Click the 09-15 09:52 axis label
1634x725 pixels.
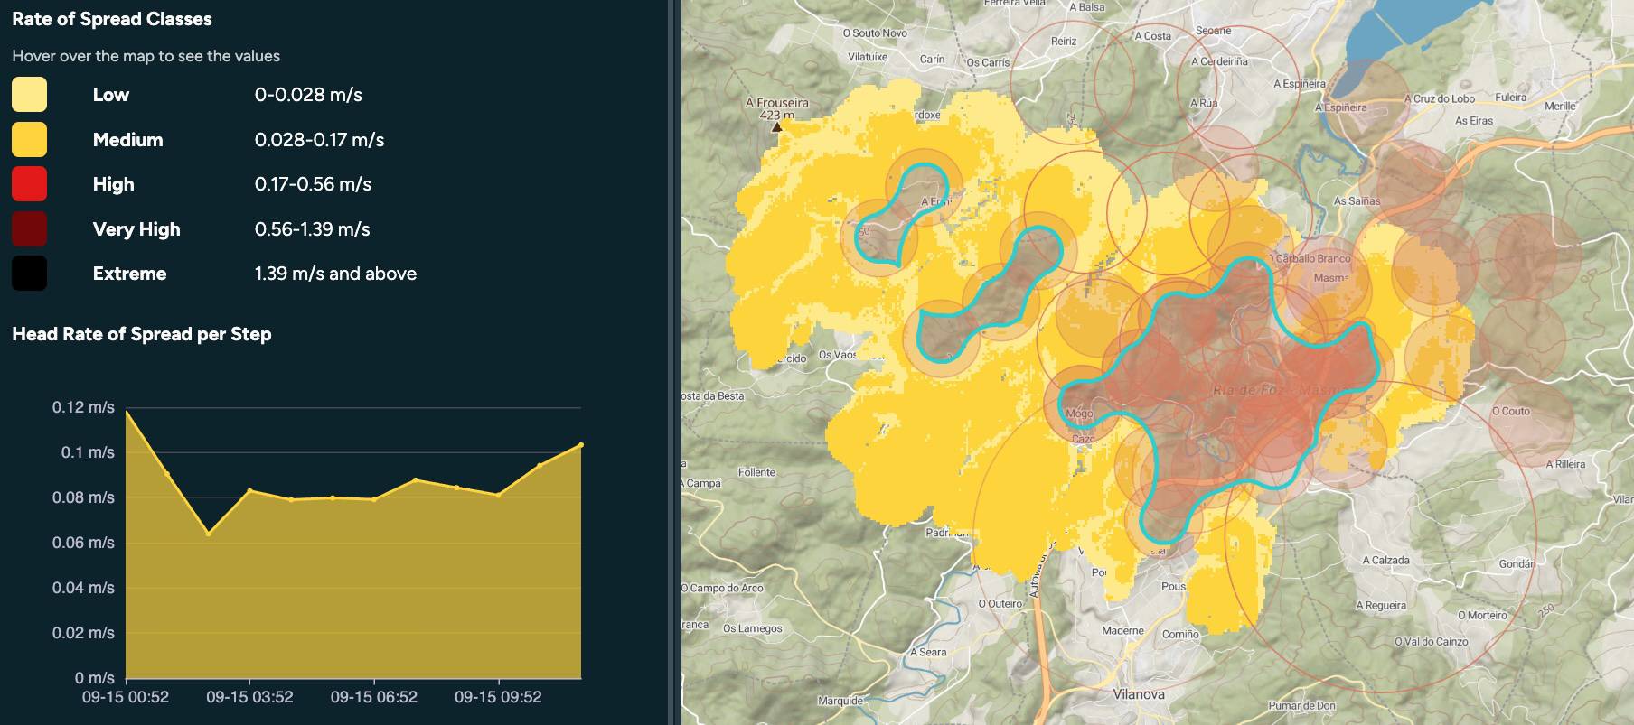498,697
